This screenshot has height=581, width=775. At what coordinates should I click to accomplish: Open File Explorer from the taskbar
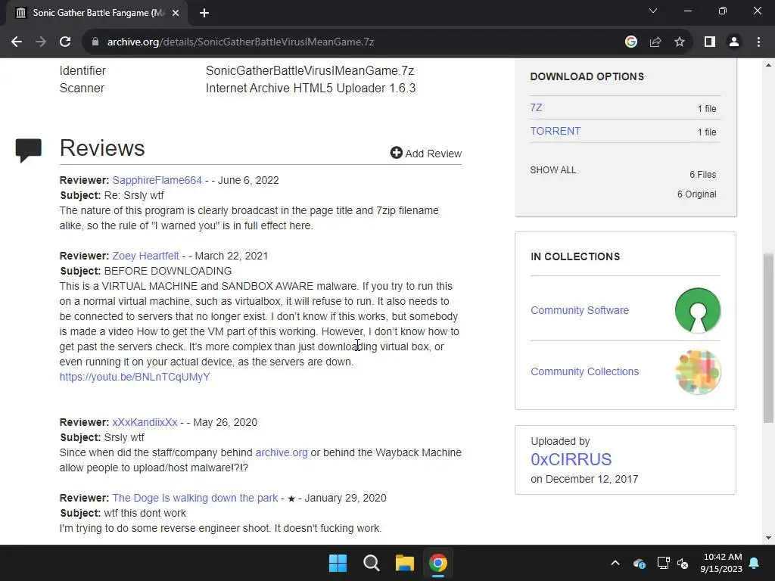tap(404, 563)
